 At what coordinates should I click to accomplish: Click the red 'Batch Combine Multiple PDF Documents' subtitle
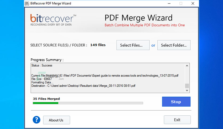click(145, 25)
